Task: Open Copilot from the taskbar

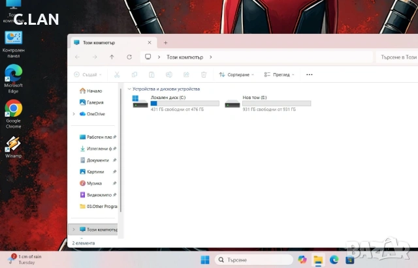Action: tap(302, 260)
